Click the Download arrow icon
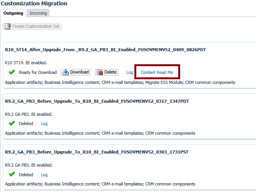Image resolution: width=256 pixels, height=192 pixels. (65, 72)
